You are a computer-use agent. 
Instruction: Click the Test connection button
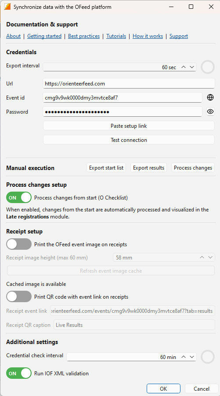pos(129,140)
